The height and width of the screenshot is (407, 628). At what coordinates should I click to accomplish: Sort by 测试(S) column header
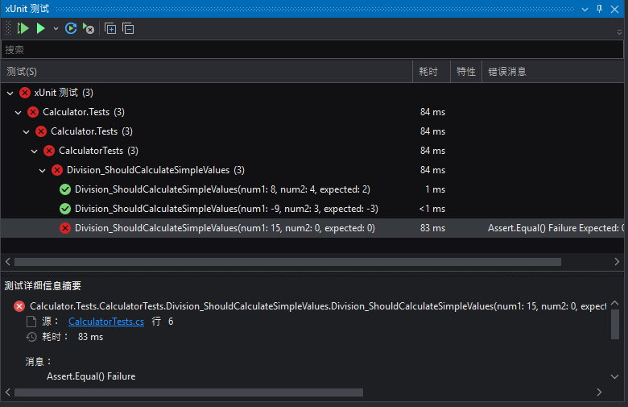coord(207,72)
